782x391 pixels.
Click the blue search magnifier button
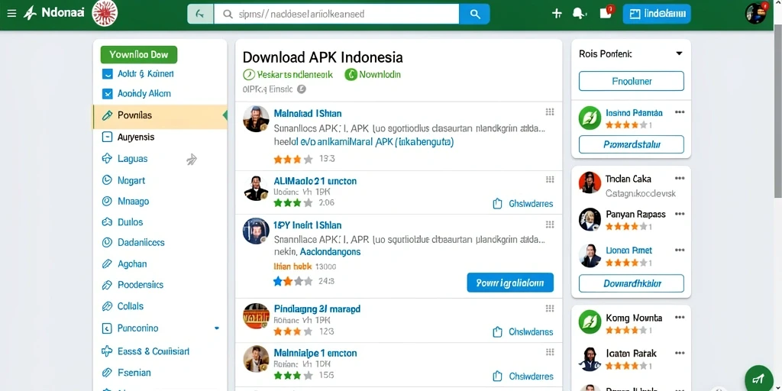[x=475, y=14]
